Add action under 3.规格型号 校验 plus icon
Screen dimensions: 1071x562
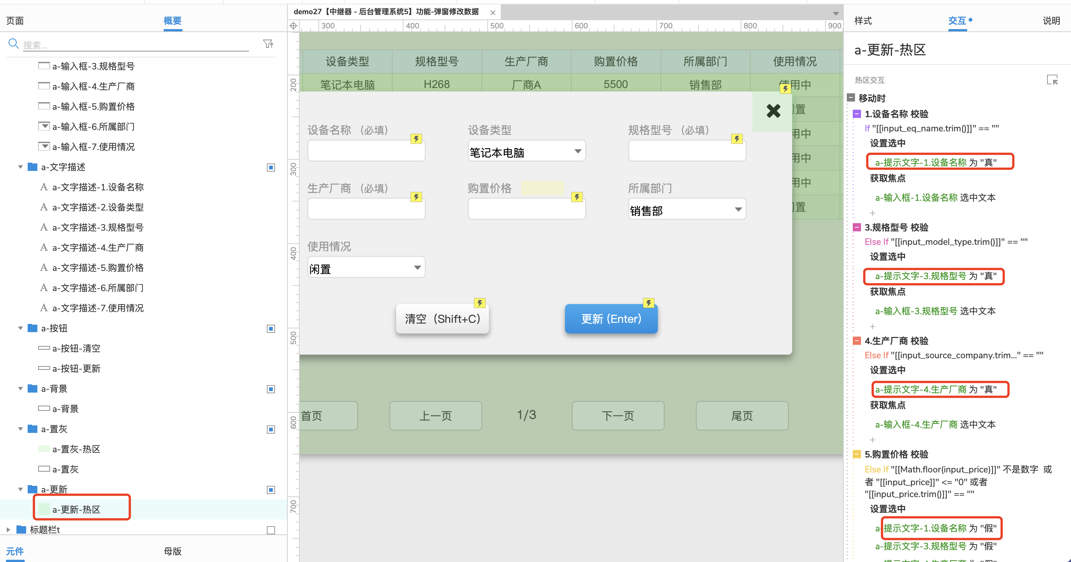point(872,326)
